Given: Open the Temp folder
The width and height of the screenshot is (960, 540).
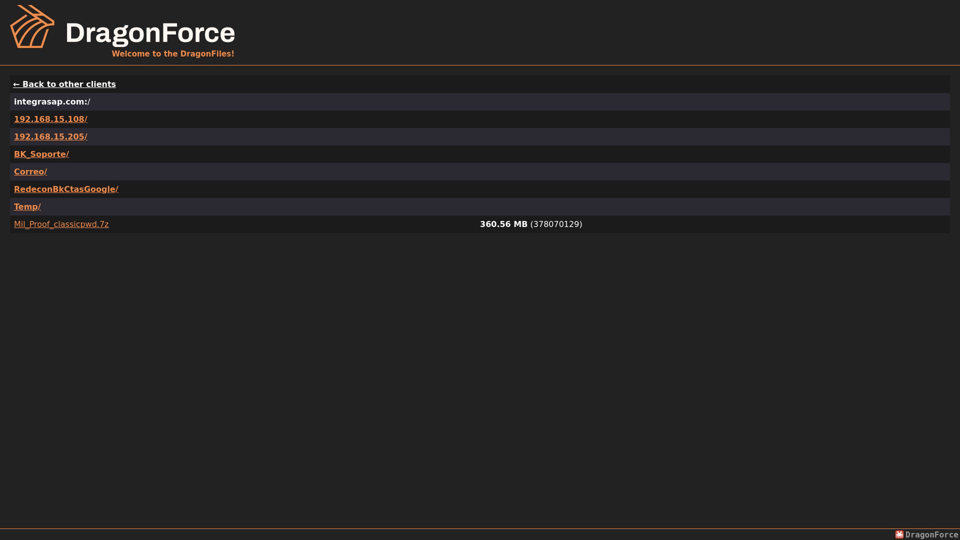Looking at the screenshot, I should click(x=27, y=207).
